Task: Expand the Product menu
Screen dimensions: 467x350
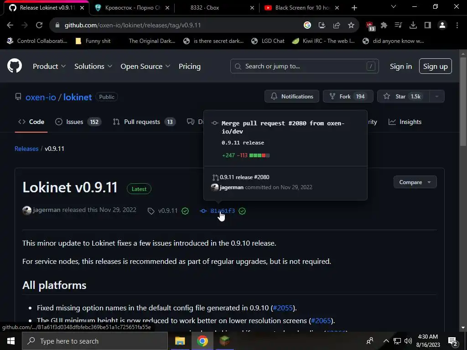Action: 49,67
